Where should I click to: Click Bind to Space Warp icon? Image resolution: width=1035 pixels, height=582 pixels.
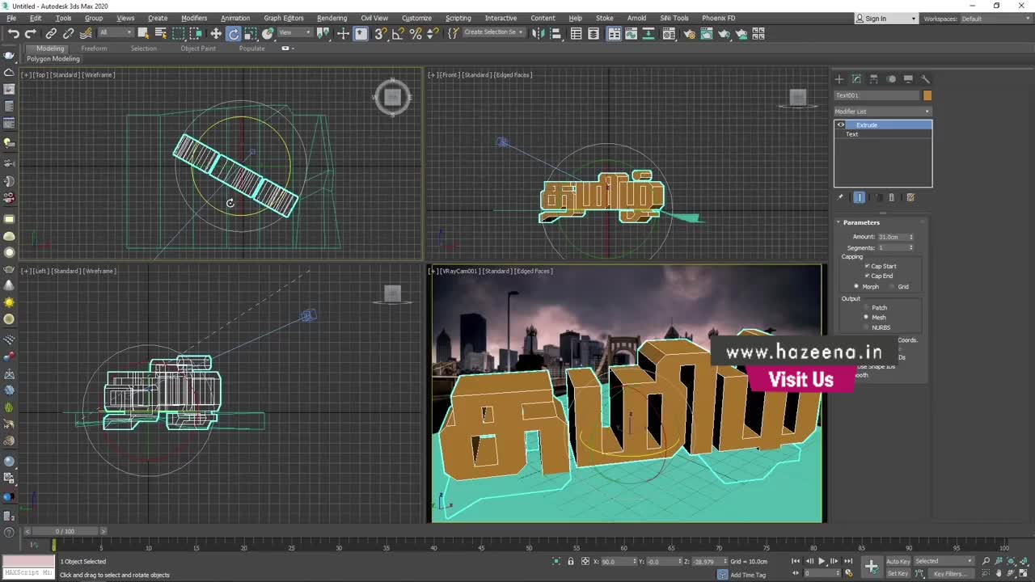point(86,33)
